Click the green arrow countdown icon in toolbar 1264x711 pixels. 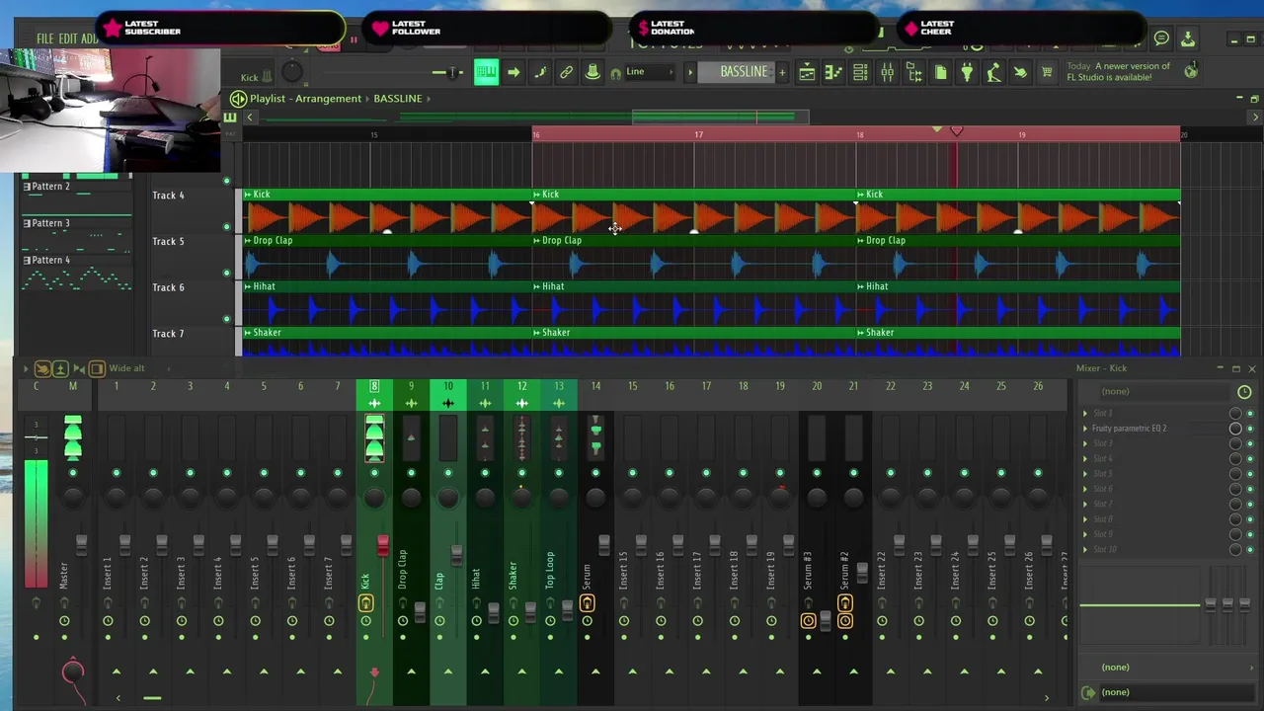click(x=513, y=72)
